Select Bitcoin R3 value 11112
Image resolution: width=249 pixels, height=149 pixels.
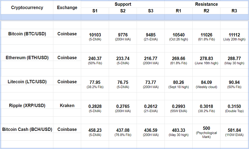click(234, 35)
